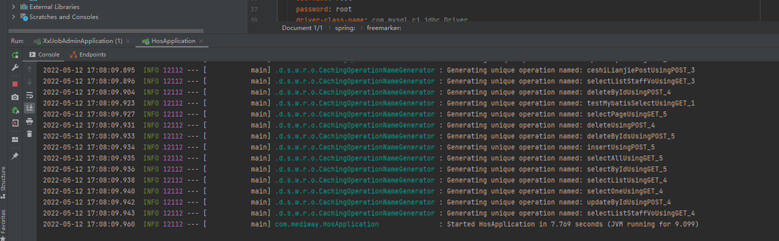Click the camera thread dump icon

click(x=15, y=97)
